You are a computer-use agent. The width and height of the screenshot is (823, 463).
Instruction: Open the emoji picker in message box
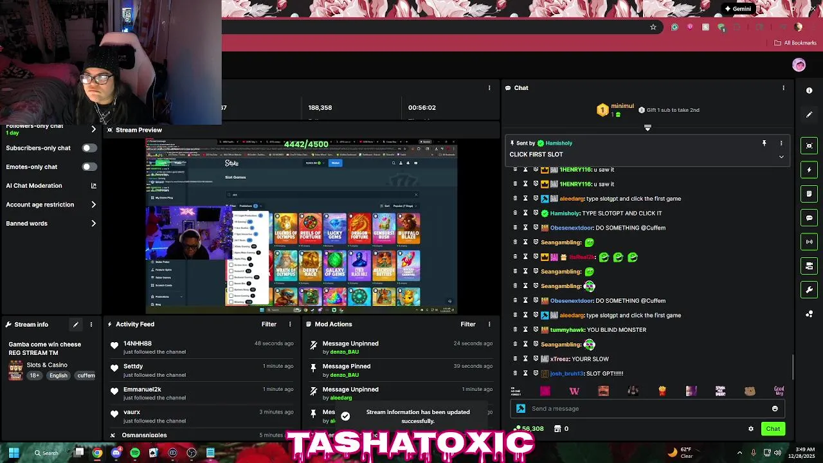(775, 408)
